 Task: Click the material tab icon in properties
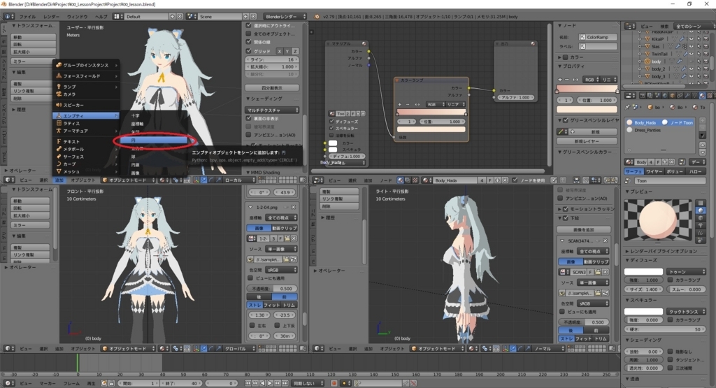tap(702, 95)
